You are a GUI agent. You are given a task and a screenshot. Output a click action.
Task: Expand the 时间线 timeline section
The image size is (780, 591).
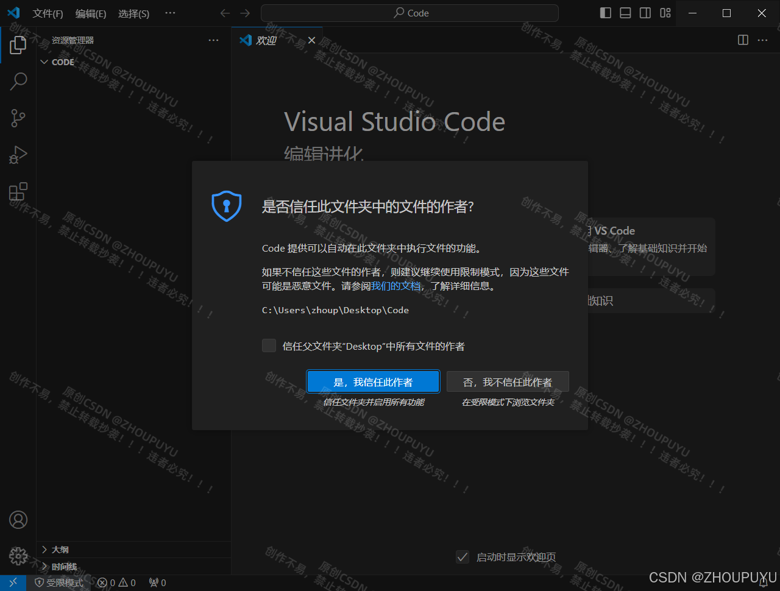134,567
